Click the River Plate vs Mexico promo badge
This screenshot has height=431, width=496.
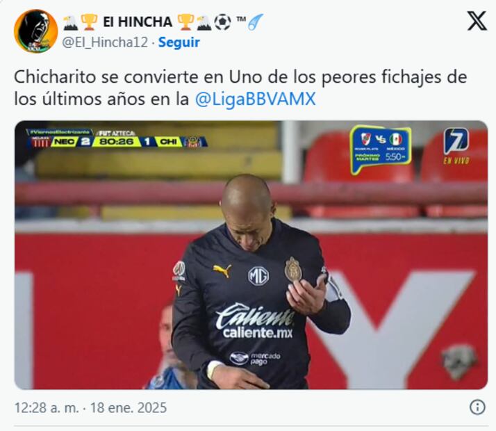[381, 150]
